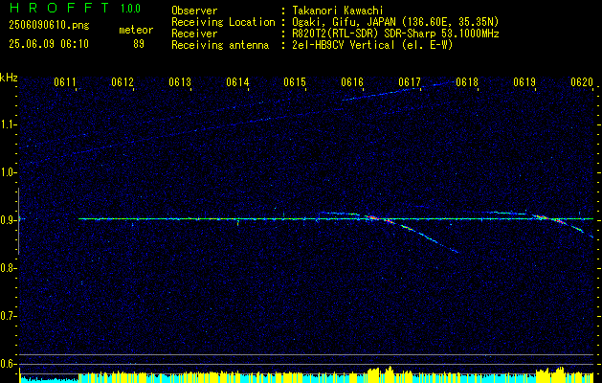Screen dimensions: 602x383
Task: Select the filename 2506090610.png
Action: coord(49,25)
